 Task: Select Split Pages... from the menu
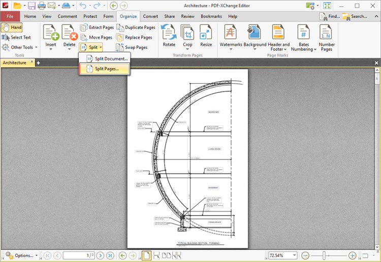105,69
